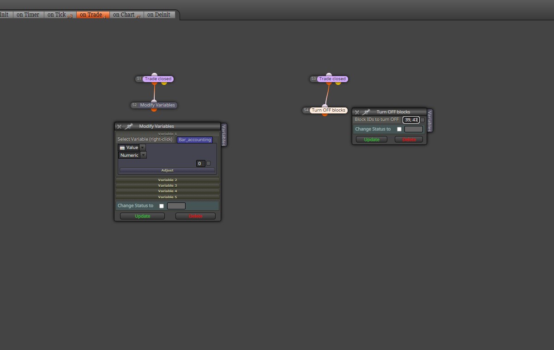Viewport: 554px width, 350px height.
Task: Expand the Variable 4 section
Action: point(168,191)
